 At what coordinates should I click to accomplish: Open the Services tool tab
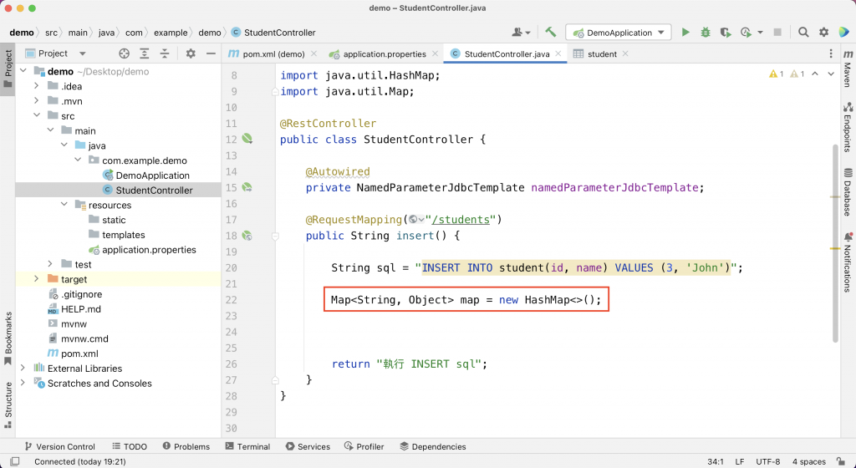click(308, 446)
